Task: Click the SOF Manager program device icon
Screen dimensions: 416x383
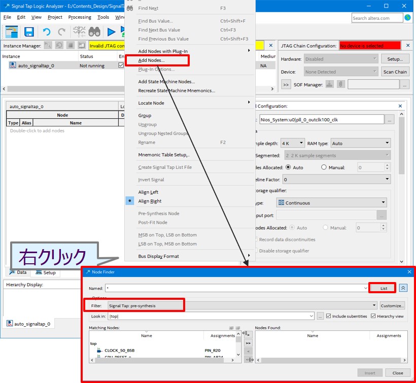Action: [330, 85]
